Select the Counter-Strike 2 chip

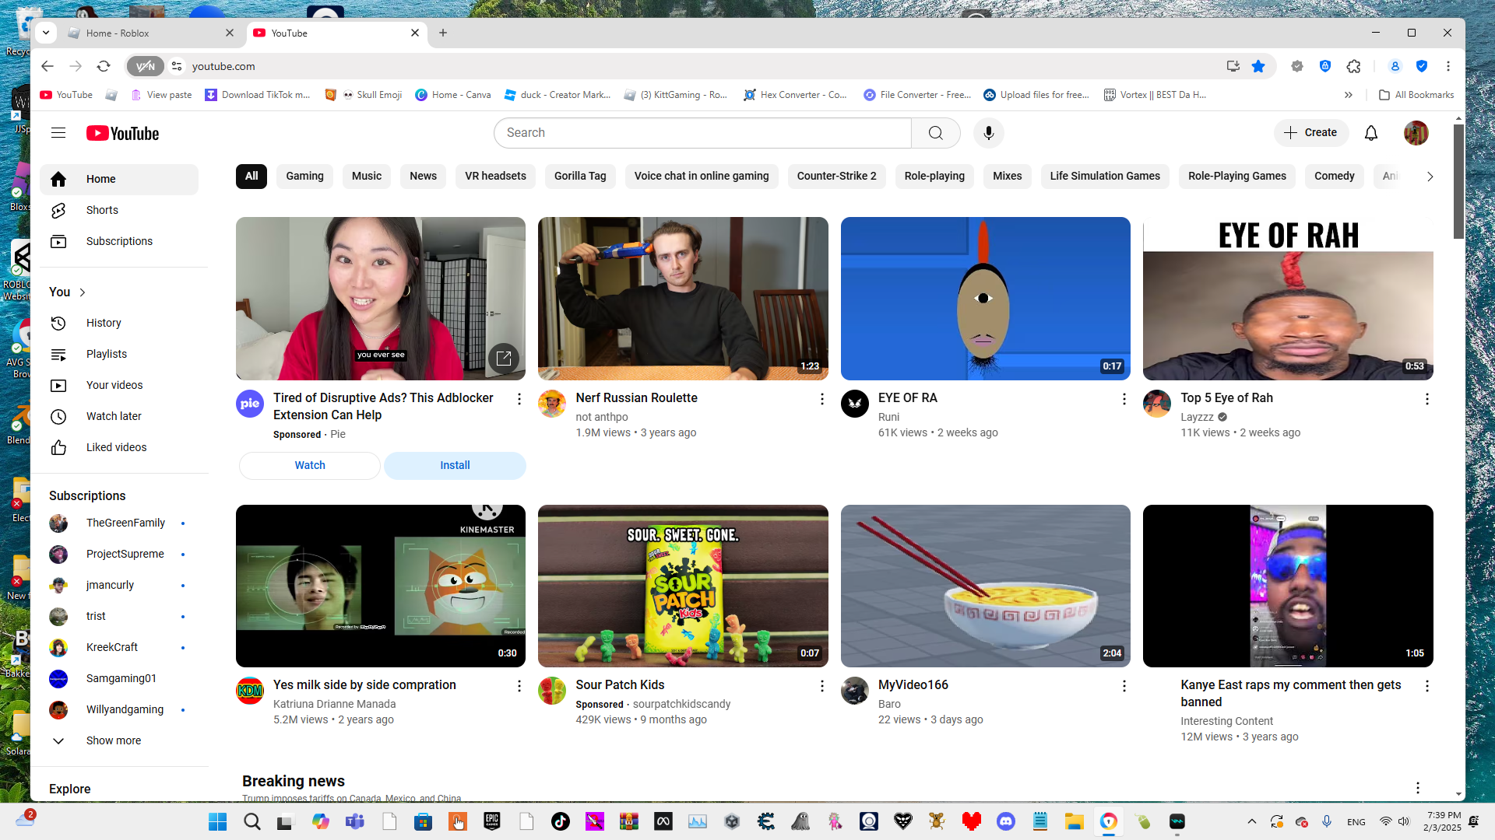coord(836,177)
